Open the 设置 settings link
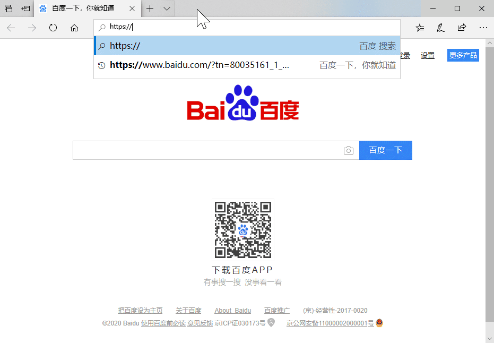Viewport: 494px width, 343px height. pos(428,55)
